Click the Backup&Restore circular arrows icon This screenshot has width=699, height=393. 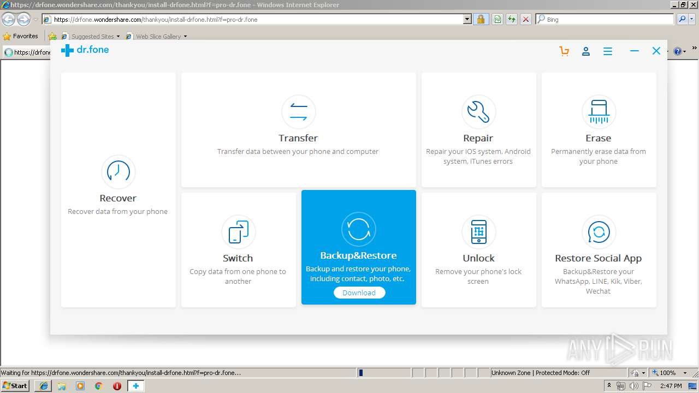(x=359, y=229)
